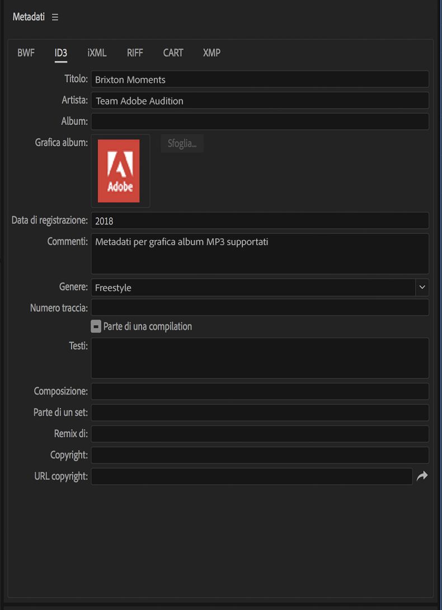
Task: Select the ID3 tab
Action: click(x=60, y=53)
